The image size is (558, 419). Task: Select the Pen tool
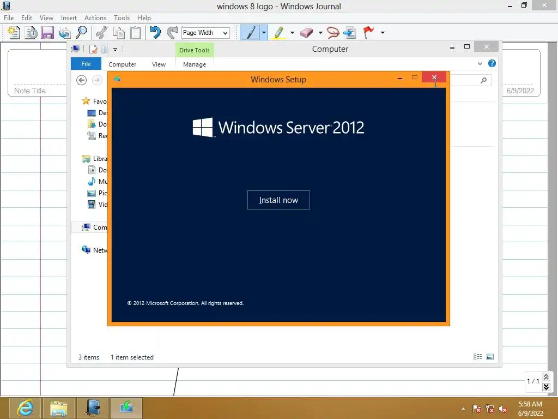(x=250, y=33)
